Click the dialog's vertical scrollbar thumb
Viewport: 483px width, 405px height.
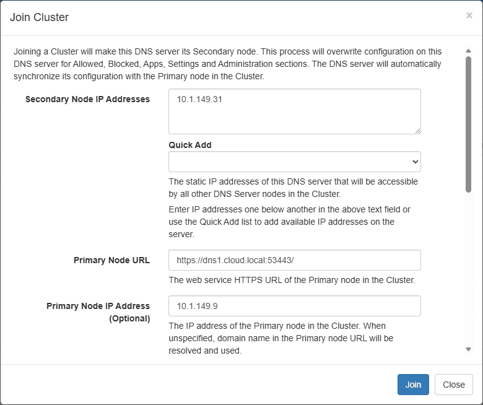pyautogui.click(x=468, y=124)
